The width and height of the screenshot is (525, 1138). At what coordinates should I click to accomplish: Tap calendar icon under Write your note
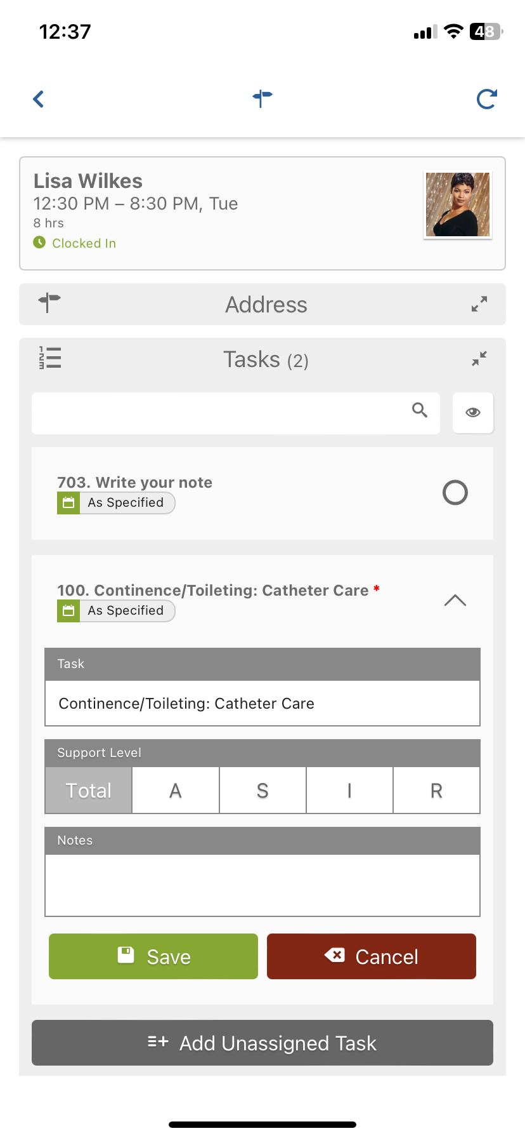pyautogui.click(x=68, y=503)
